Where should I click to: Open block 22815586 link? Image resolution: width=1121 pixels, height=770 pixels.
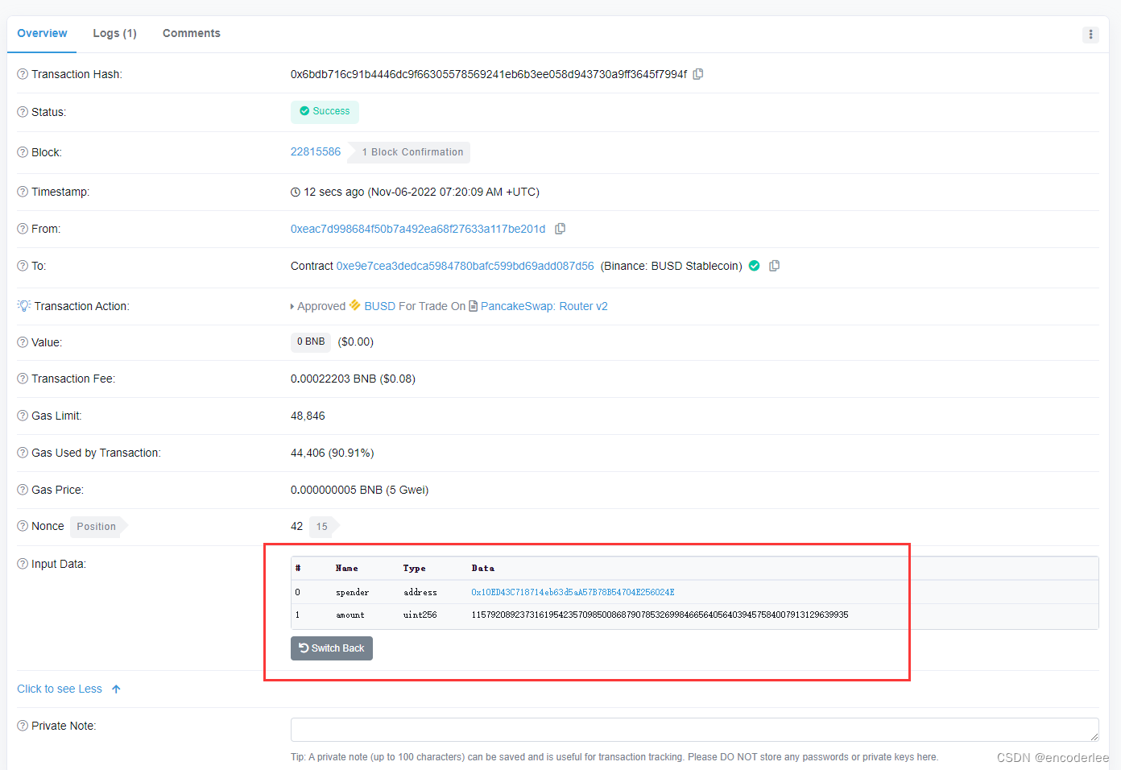316,151
